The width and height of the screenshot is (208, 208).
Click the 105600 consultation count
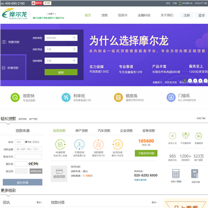pyautogui.click(x=146, y=141)
